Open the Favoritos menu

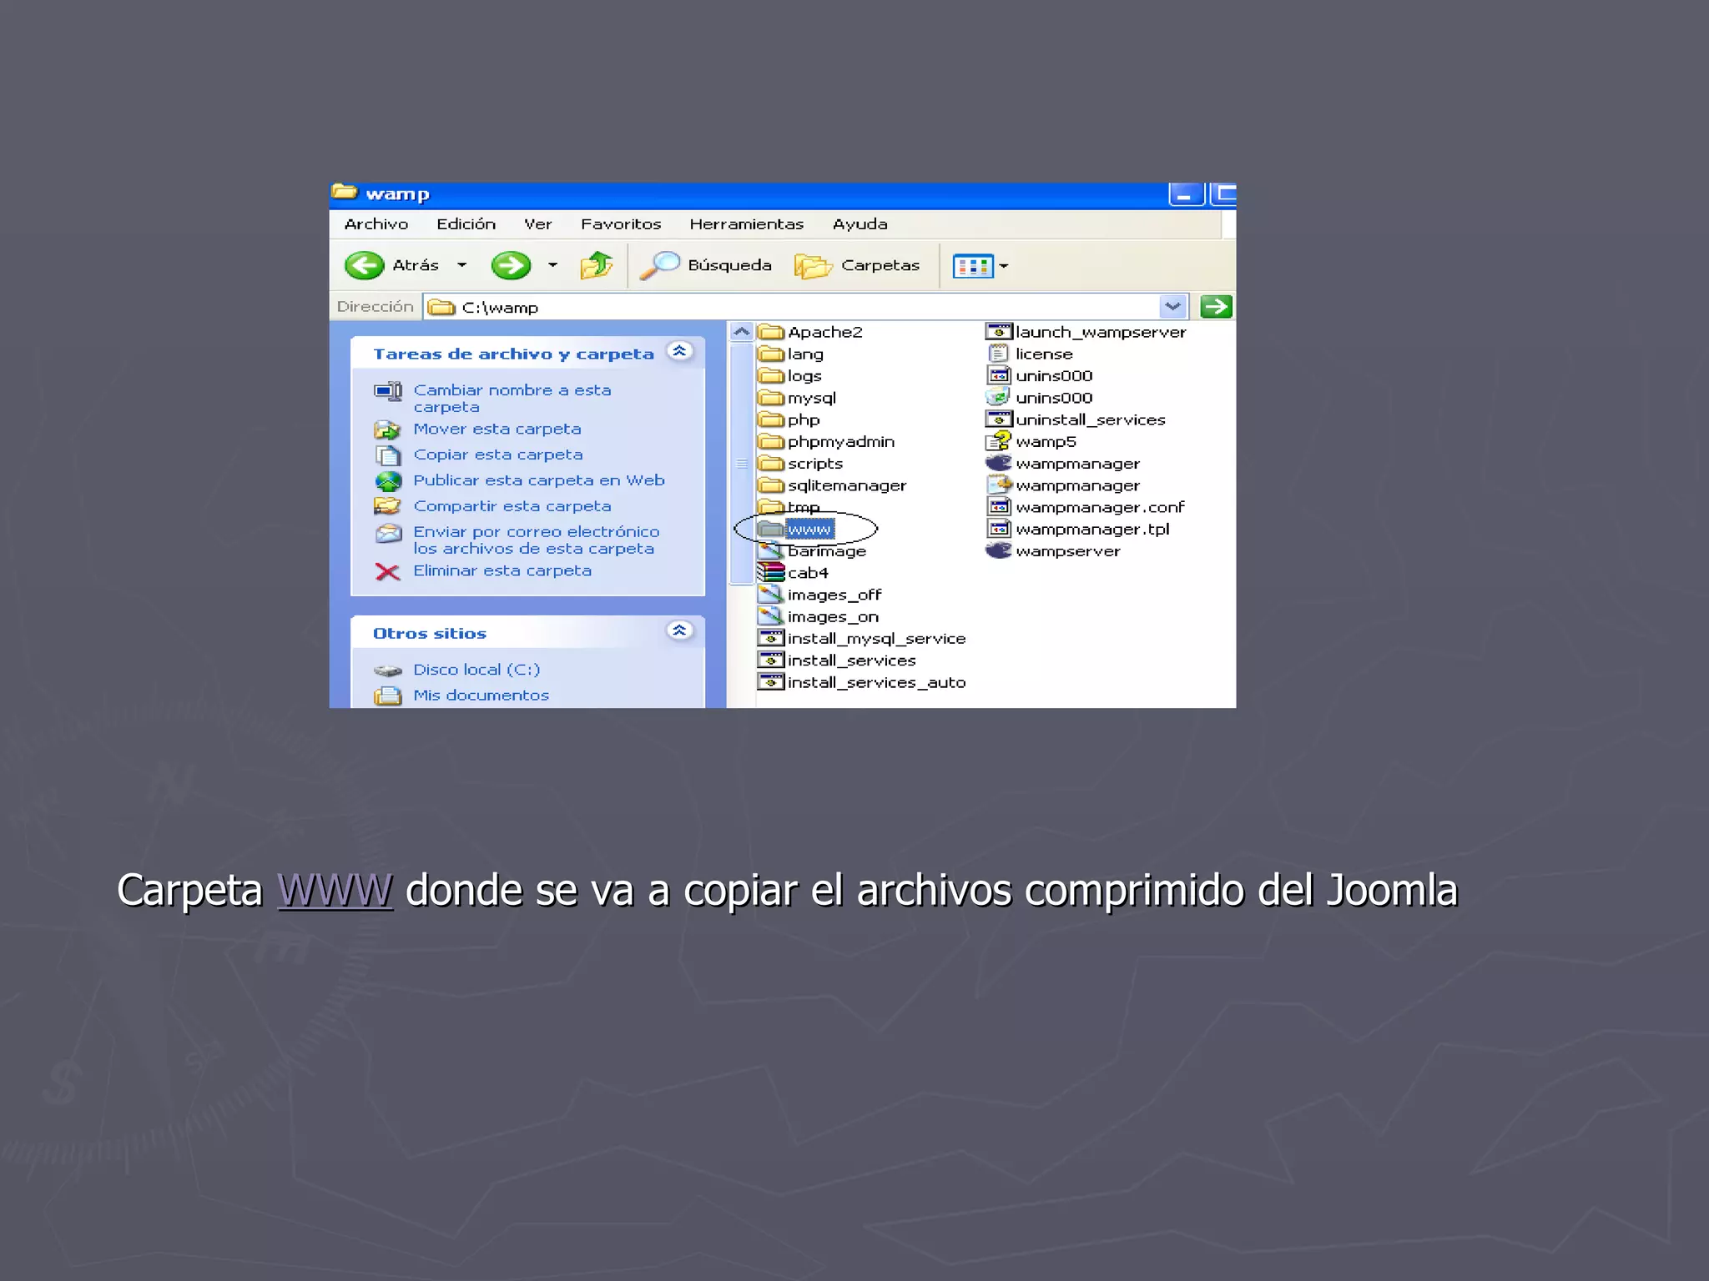pos(621,224)
